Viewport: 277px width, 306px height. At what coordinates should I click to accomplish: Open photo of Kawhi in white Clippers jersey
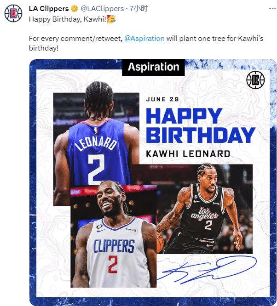pos(113,236)
